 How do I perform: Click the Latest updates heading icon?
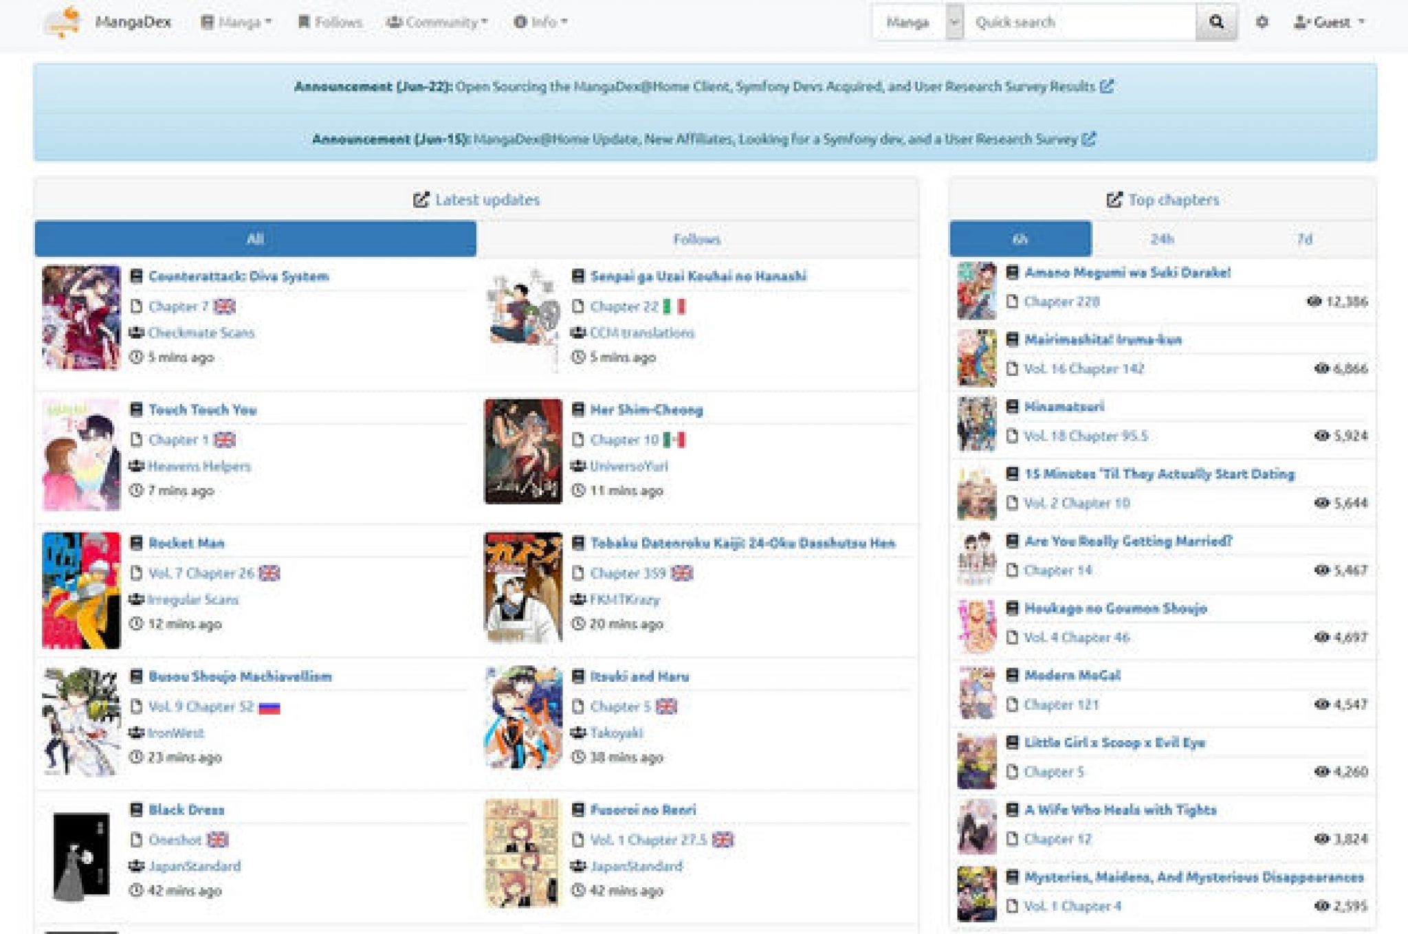pyautogui.click(x=421, y=200)
